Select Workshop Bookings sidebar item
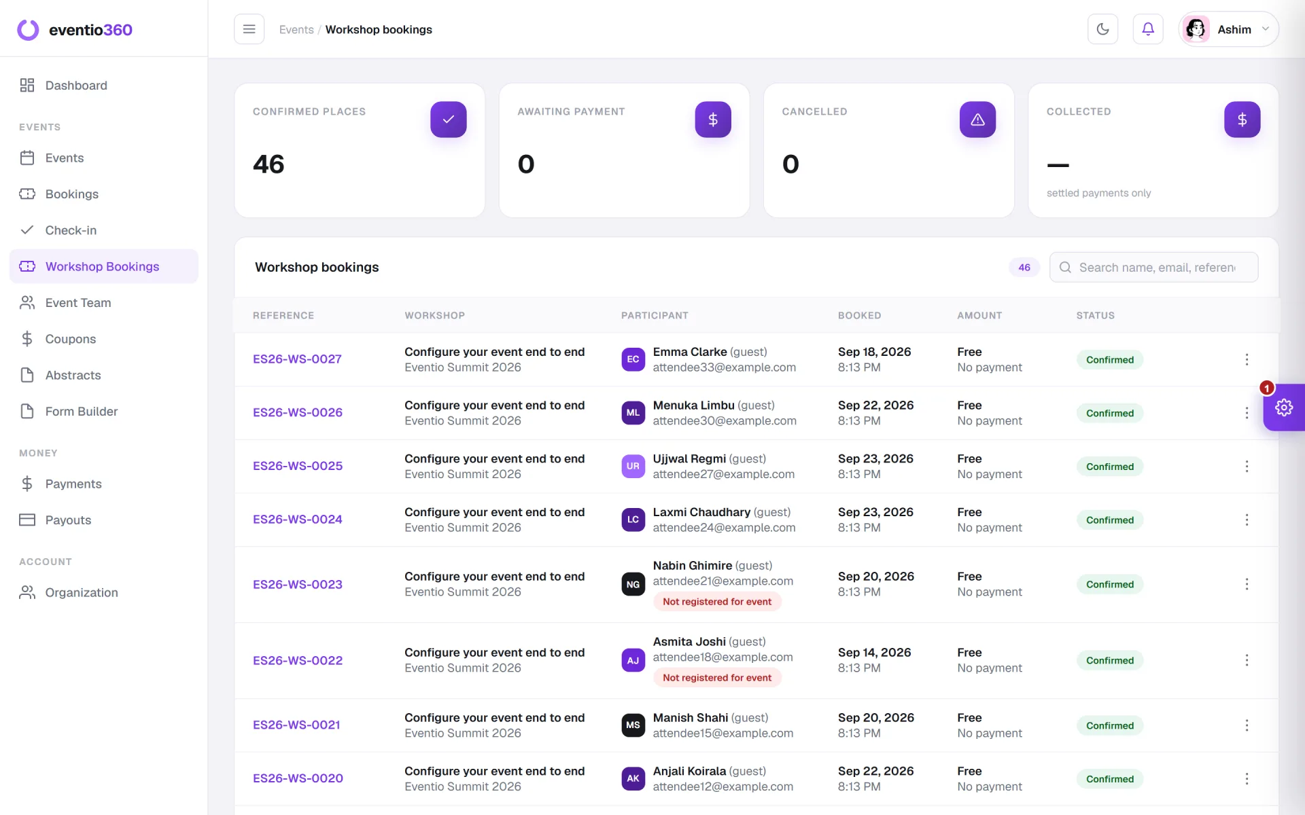This screenshot has height=815, width=1305. click(104, 266)
